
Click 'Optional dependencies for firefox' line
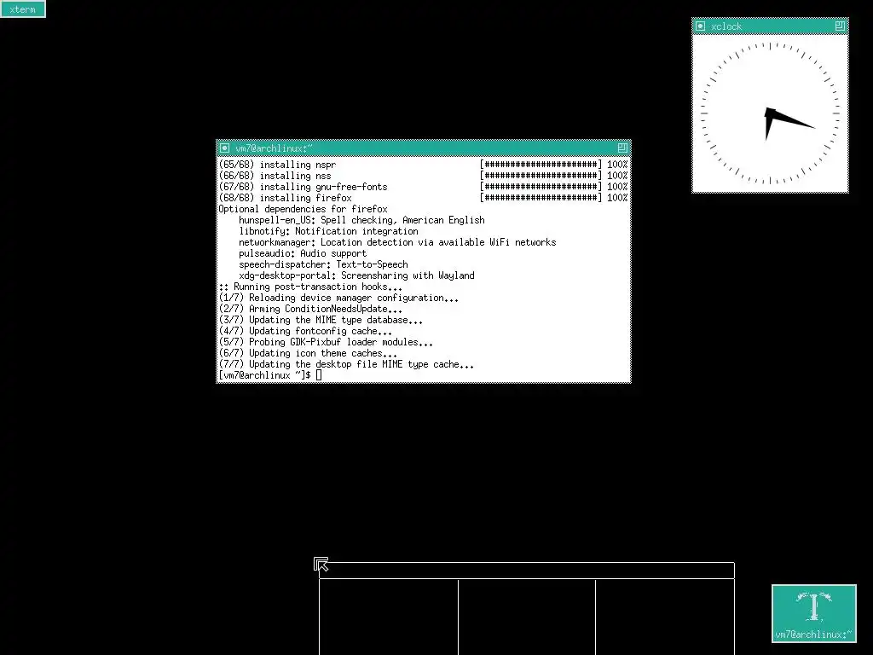pos(303,209)
